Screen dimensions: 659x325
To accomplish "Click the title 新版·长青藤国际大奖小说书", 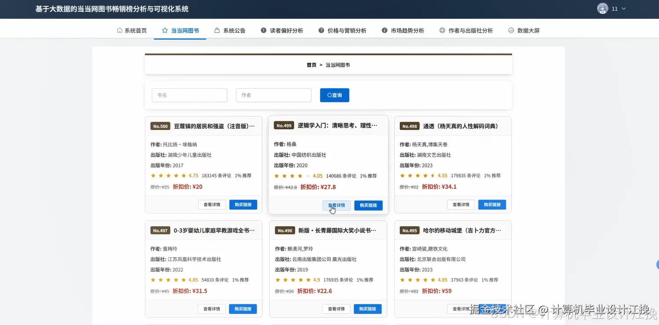I will pyautogui.click(x=337, y=231).
